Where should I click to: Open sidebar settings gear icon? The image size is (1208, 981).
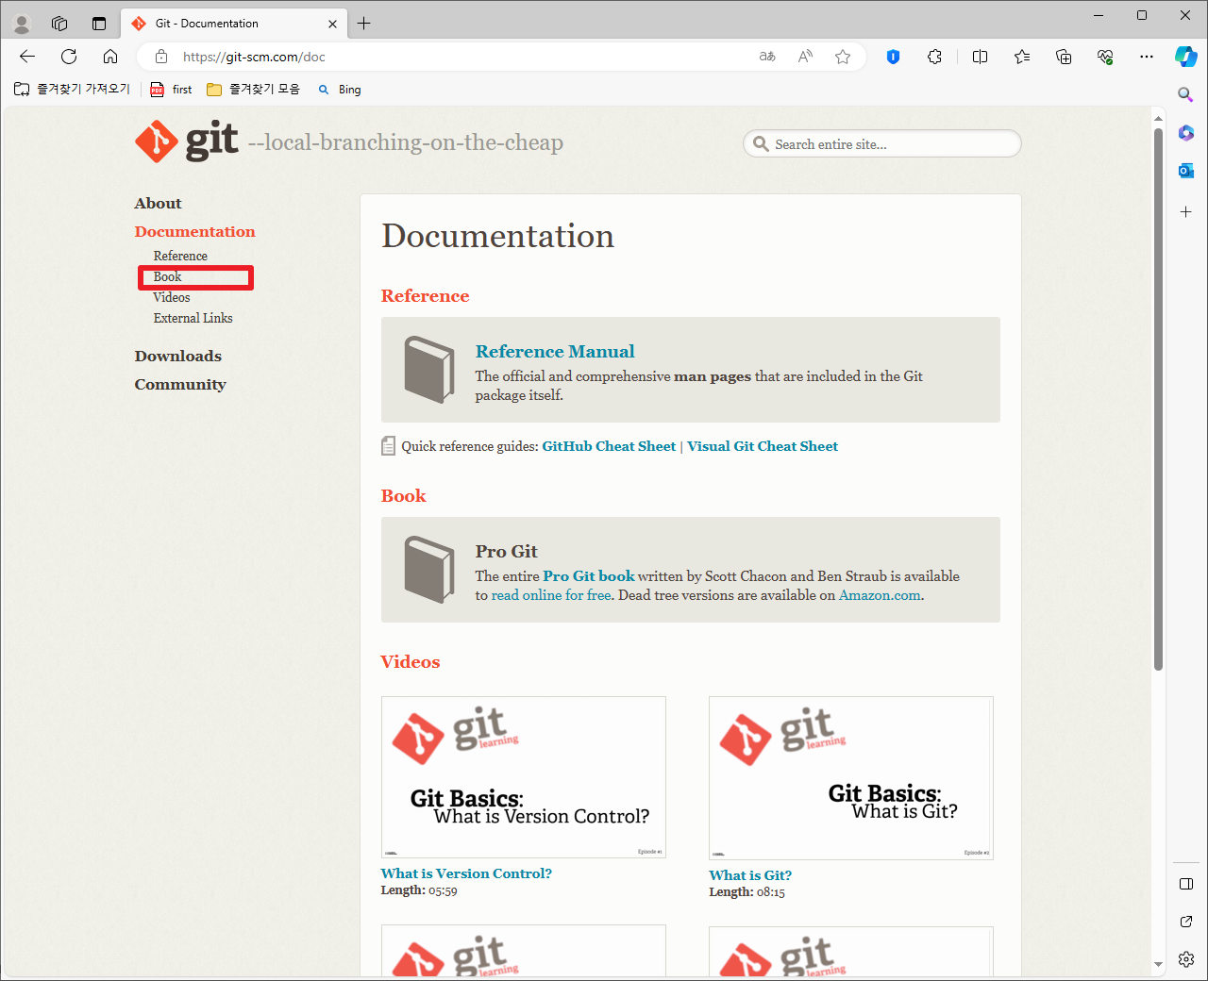(1186, 959)
